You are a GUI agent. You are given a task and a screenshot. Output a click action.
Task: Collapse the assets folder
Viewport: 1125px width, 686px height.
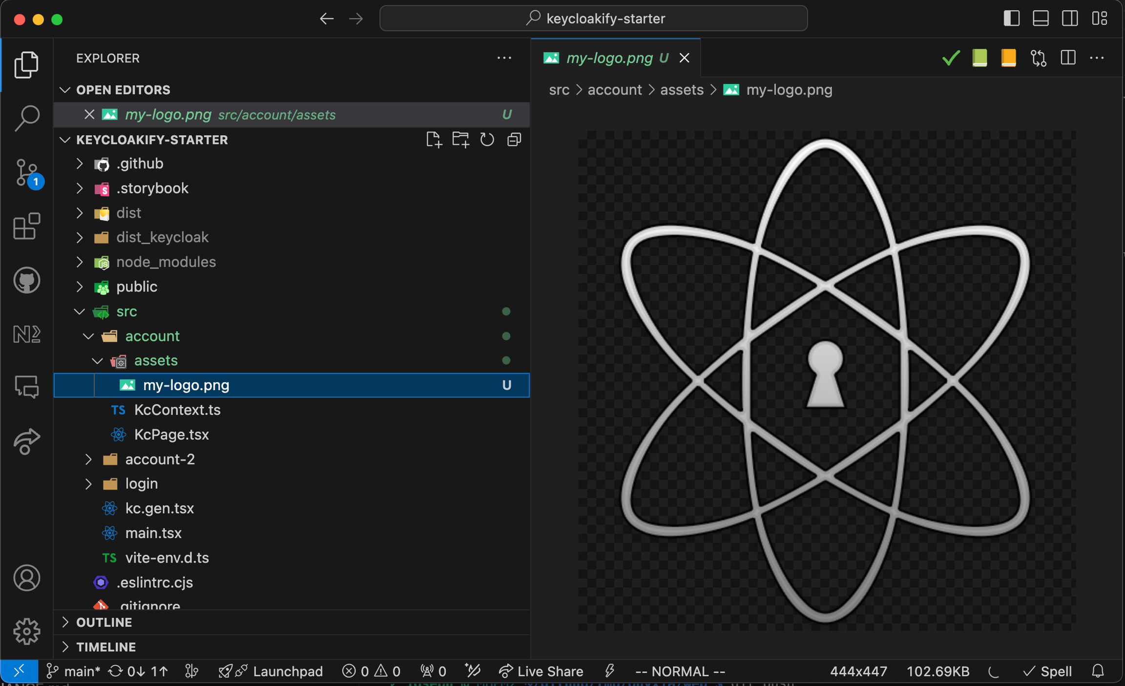pyautogui.click(x=98, y=361)
